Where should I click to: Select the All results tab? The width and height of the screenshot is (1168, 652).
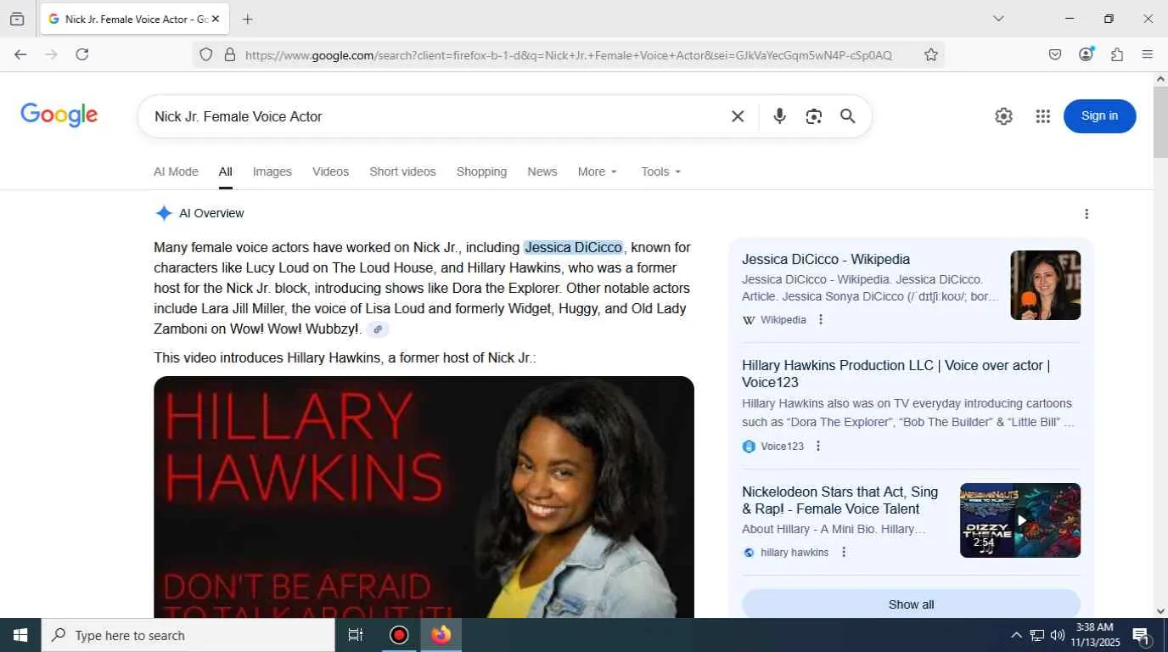pyautogui.click(x=225, y=171)
